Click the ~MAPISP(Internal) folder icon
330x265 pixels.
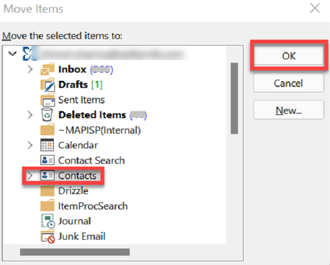pos(47,130)
